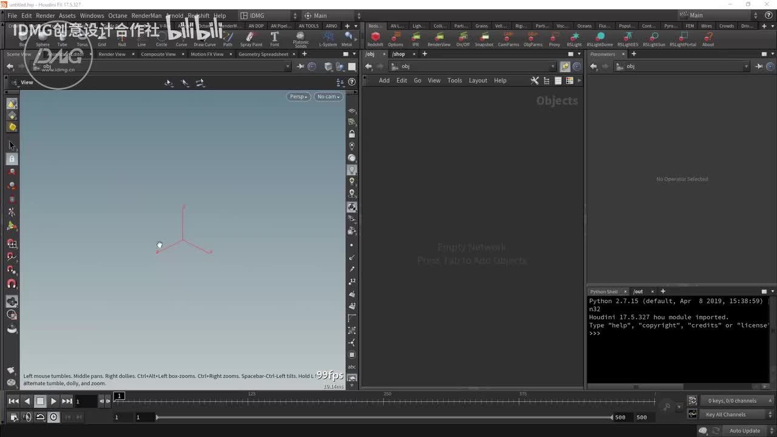Add an RSLightIES light

point(628,39)
